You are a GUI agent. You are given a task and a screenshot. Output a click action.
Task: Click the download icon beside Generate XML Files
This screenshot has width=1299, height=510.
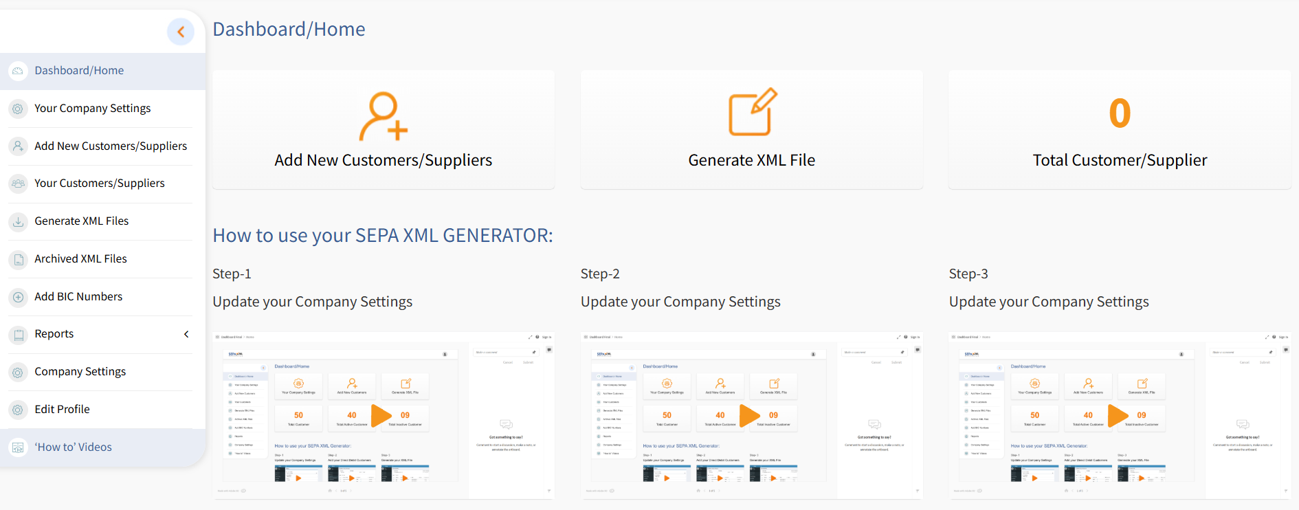(x=18, y=221)
